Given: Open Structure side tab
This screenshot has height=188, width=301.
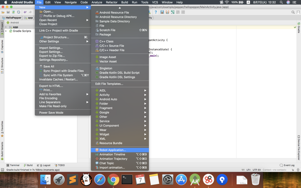Looking at the screenshot, I should [2, 66].
